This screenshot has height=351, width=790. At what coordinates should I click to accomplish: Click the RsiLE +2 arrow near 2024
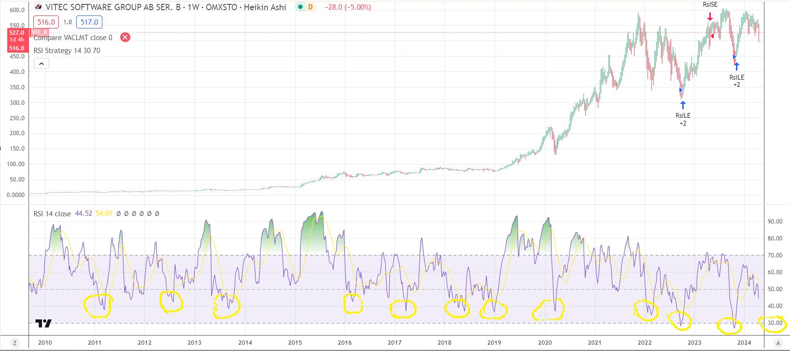pyautogui.click(x=736, y=66)
